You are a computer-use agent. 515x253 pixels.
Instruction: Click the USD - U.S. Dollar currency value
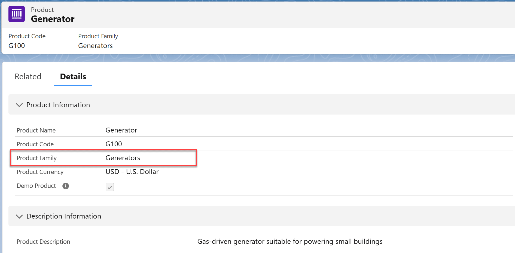coord(132,172)
